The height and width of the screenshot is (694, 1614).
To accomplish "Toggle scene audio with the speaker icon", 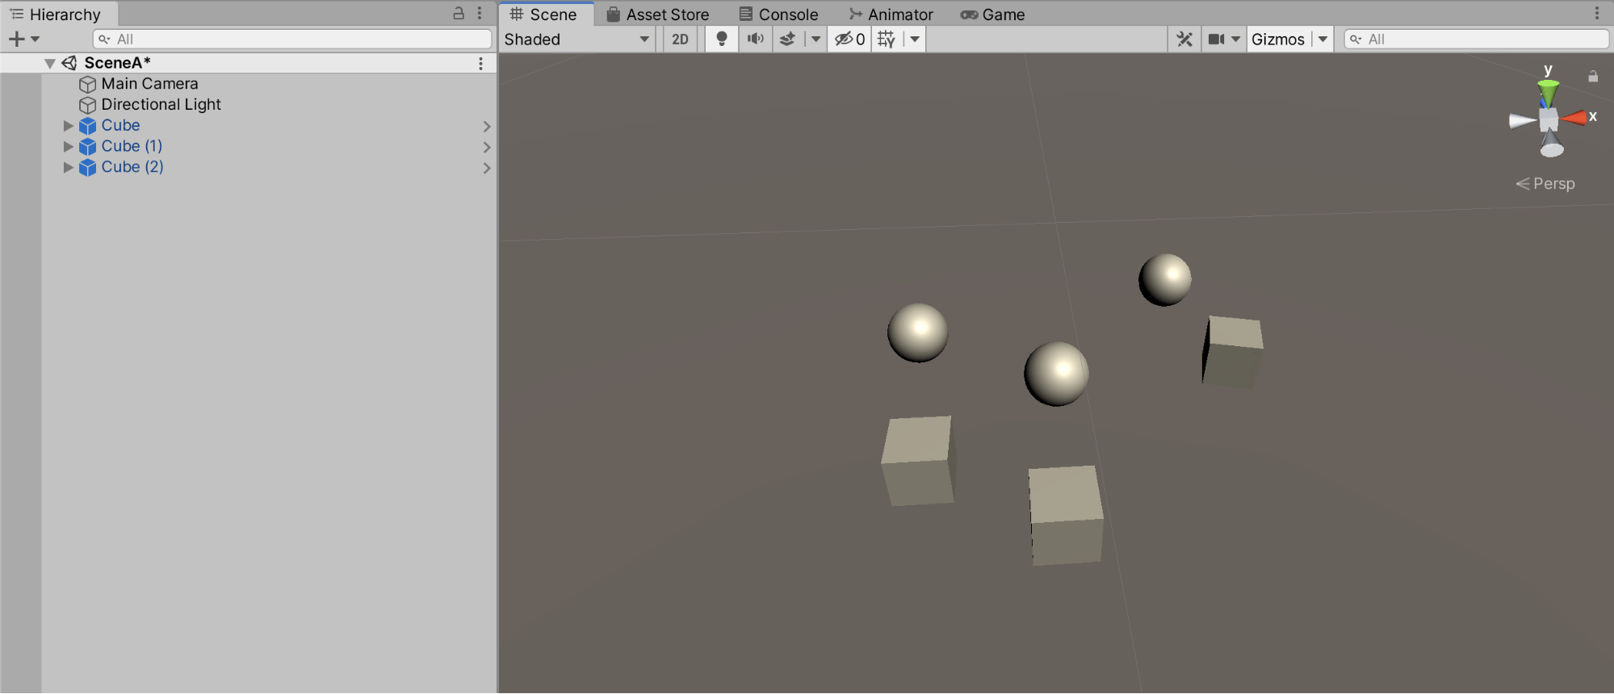I will pyautogui.click(x=755, y=39).
